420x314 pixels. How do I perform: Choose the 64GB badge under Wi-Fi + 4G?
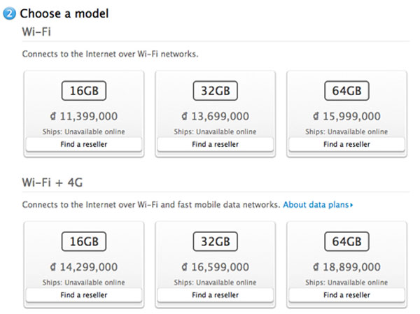(x=346, y=243)
